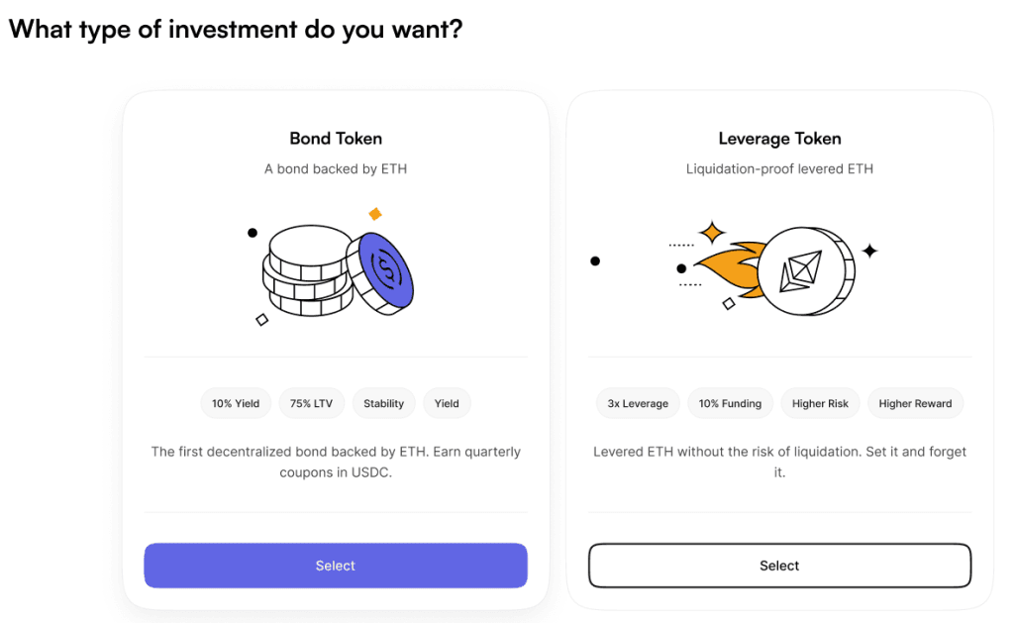This screenshot has height=623, width=1014.
Task: Click the outlined diamond below coin stack
Action: (x=261, y=320)
